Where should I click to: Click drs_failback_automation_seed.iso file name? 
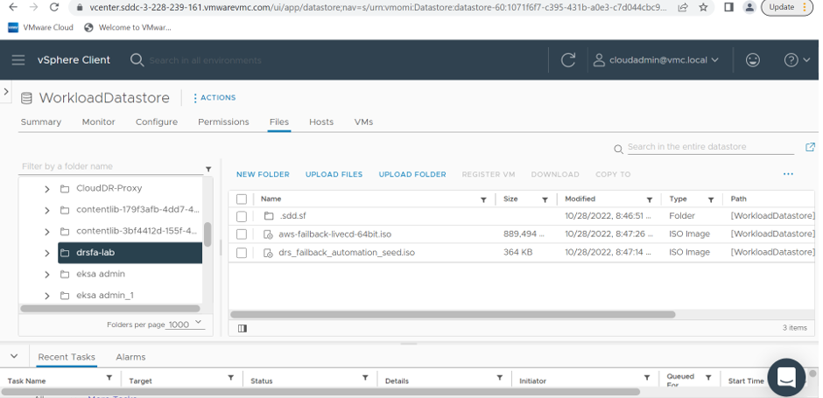point(347,252)
